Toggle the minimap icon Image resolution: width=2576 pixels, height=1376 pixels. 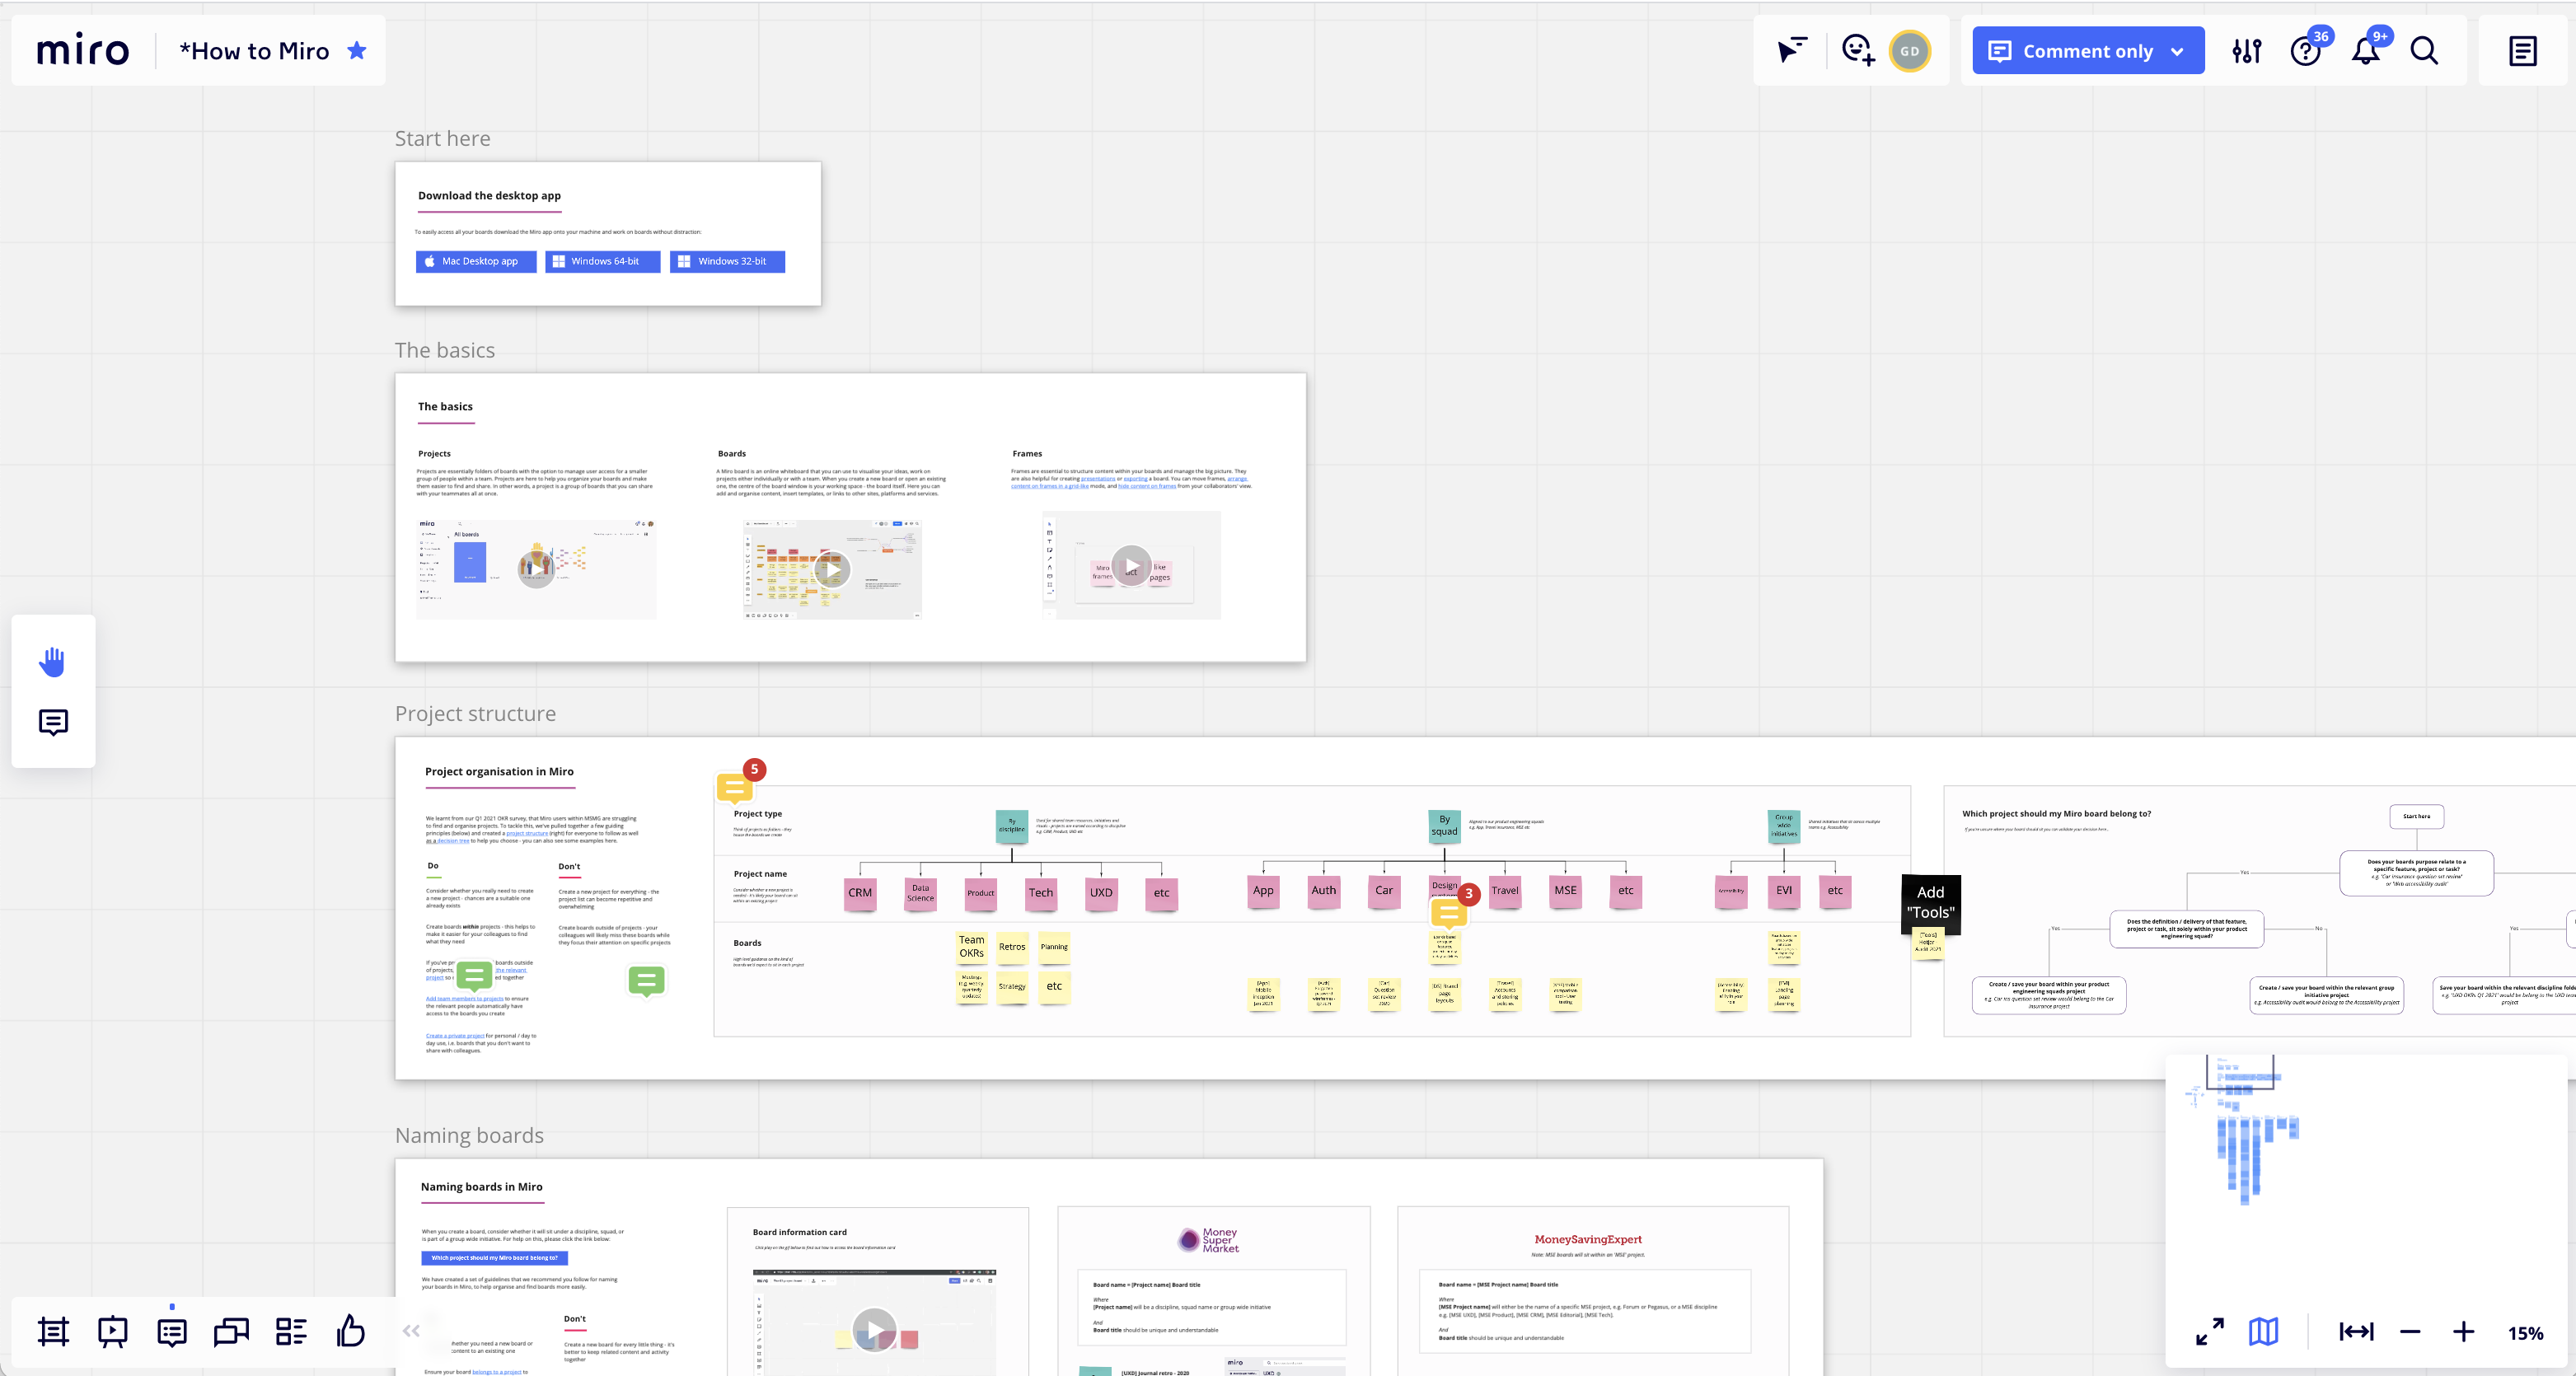(2264, 1331)
